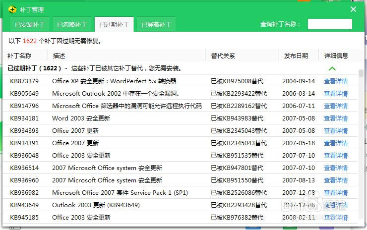Click the 已被KB947801替代 cell
The image size is (367, 230).
(x=237, y=168)
